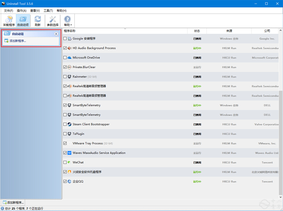Click the Private.BlurClear row icon
This screenshot has height=211, width=283.
pos(69,67)
